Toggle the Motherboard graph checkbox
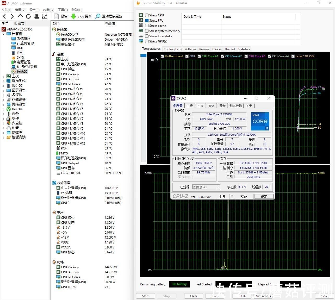The height and width of the screenshot is (300, 335). [x=162, y=56]
